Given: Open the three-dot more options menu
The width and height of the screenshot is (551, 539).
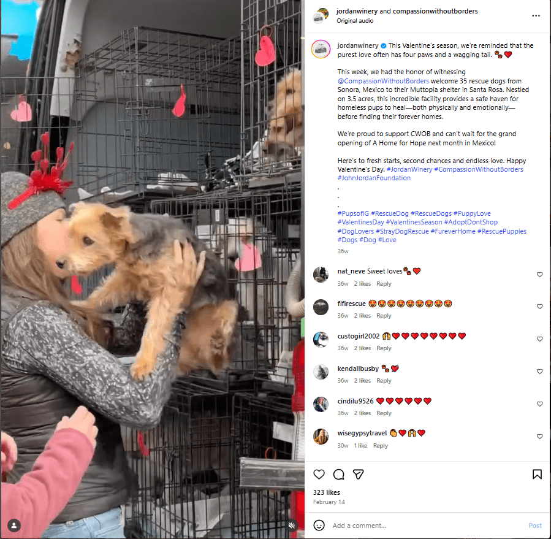Looking at the screenshot, I should click(536, 16).
